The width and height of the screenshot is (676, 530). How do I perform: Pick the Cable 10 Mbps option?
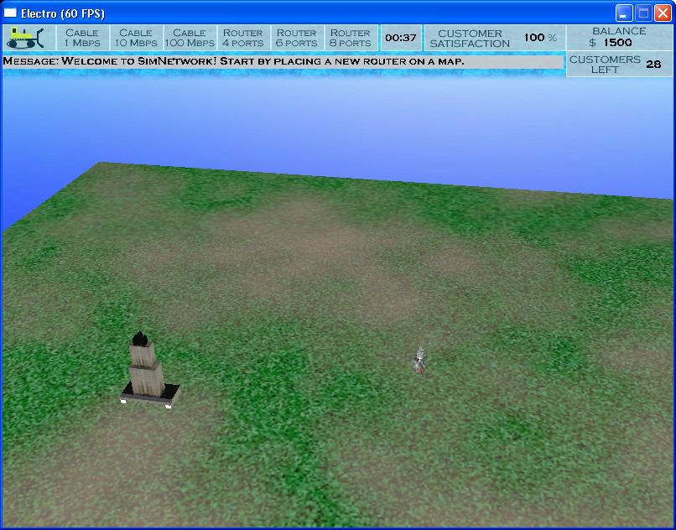[136, 38]
